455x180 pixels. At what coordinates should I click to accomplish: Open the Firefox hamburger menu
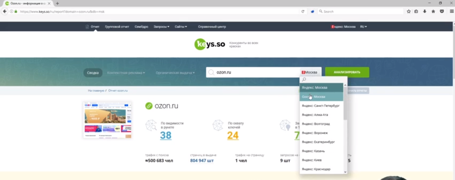(452, 11)
